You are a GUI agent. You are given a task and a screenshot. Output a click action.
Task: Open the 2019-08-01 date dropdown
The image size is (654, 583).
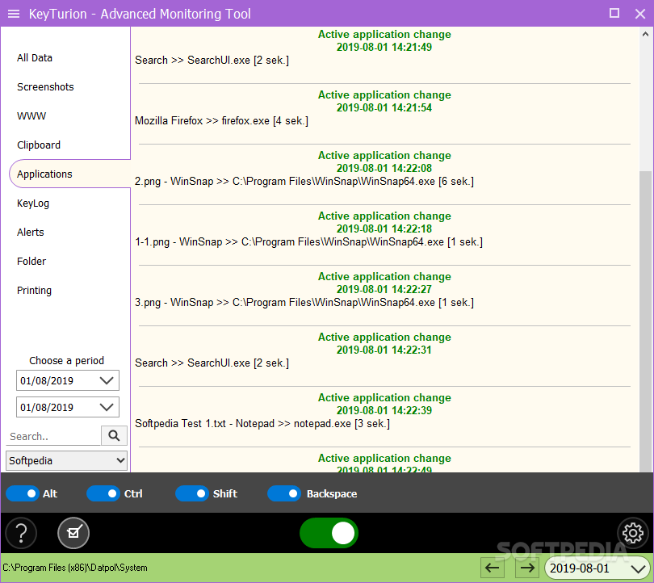click(597, 568)
